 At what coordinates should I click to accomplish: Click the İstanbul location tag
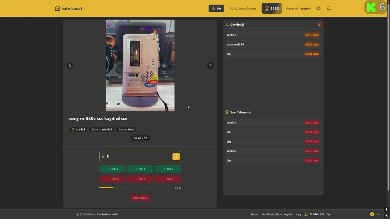click(x=78, y=129)
